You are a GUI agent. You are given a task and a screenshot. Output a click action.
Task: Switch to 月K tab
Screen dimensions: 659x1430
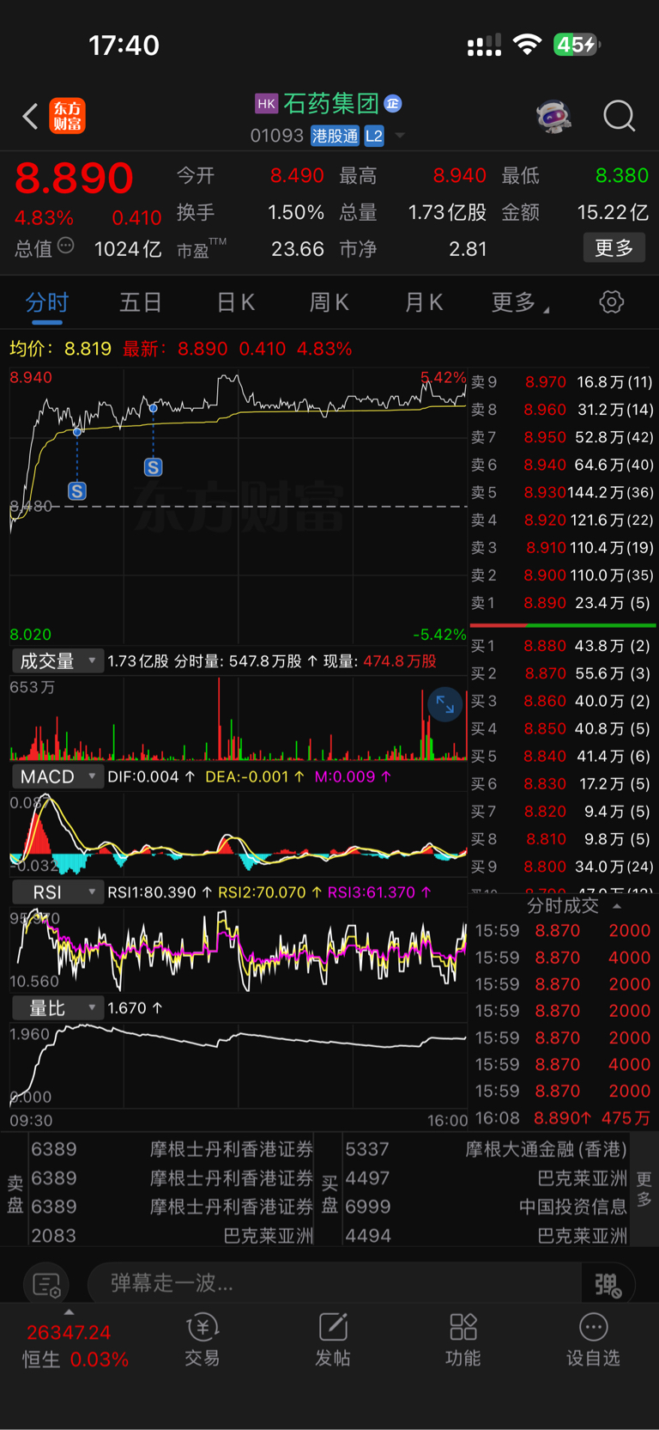pos(424,302)
